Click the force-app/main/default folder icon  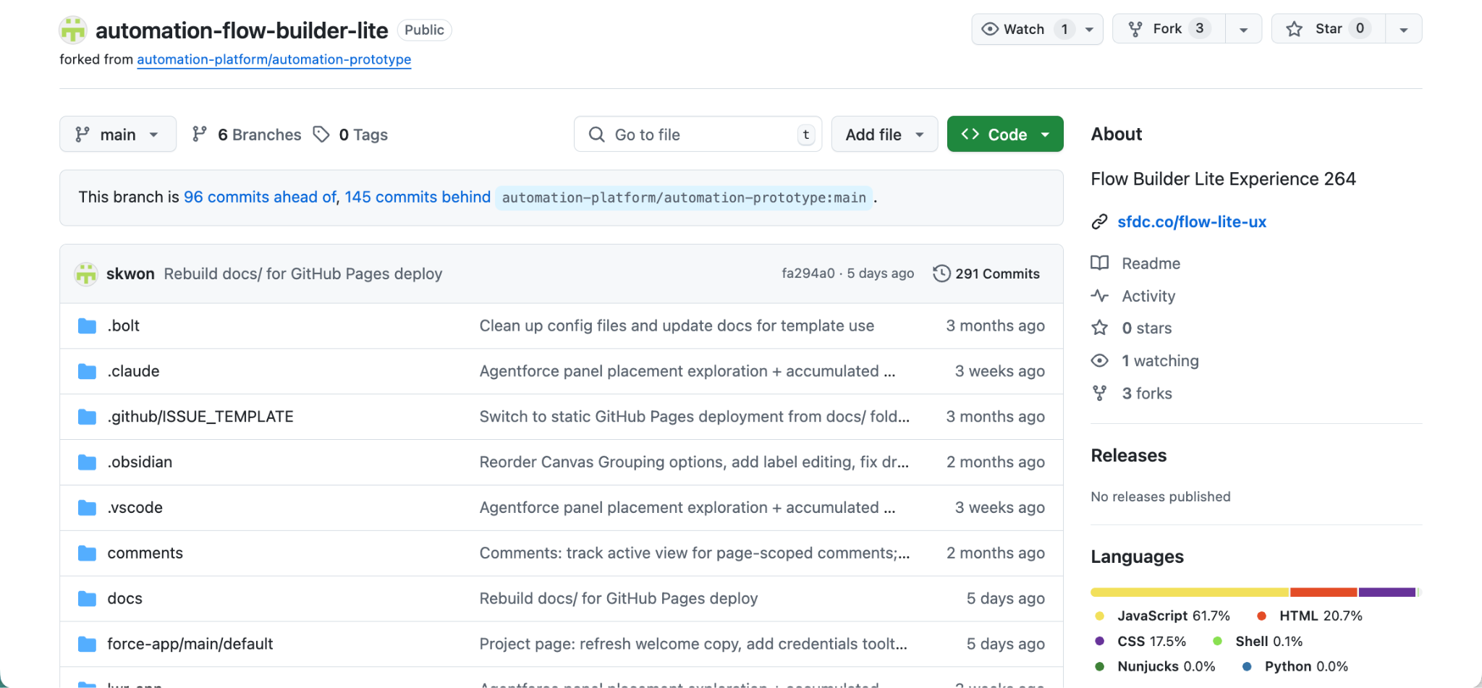[x=87, y=645]
